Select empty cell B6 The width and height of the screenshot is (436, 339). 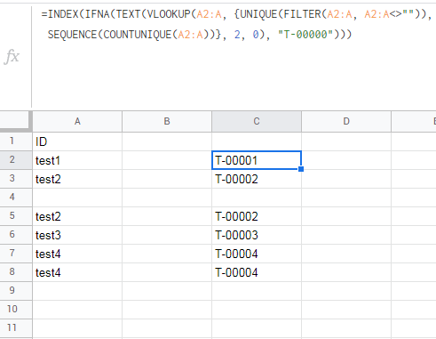click(167, 235)
